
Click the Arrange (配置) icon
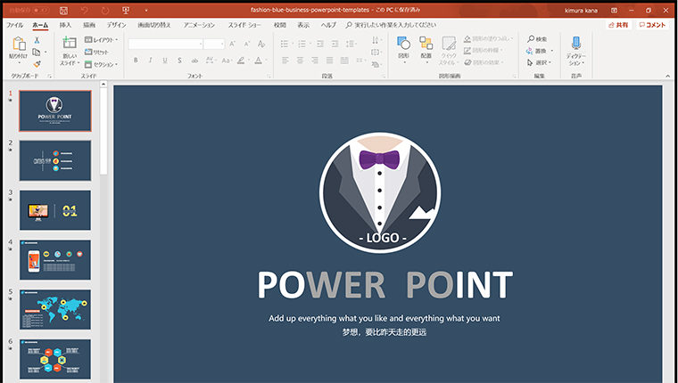coord(426,44)
